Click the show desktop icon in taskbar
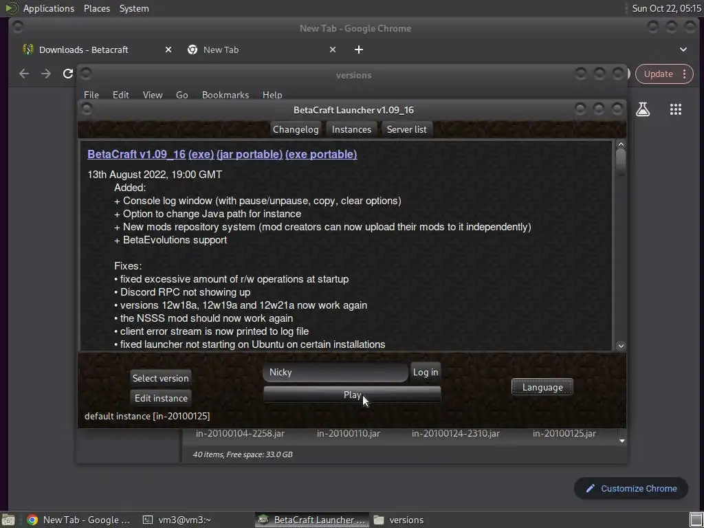Image resolution: width=704 pixels, height=528 pixels. (x=8, y=520)
